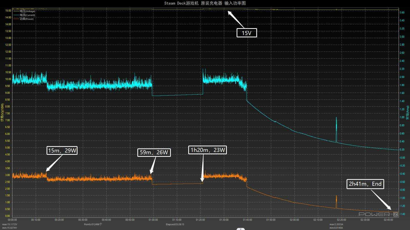Click the 02:40:00 time axis label

pos(389,220)
